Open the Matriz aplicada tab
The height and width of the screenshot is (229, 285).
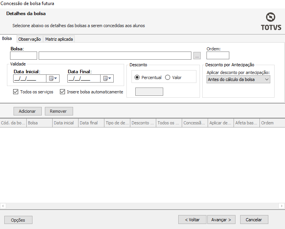tap(59, 39)
